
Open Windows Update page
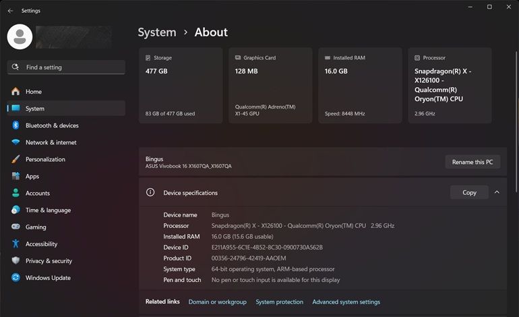[66, 278]
